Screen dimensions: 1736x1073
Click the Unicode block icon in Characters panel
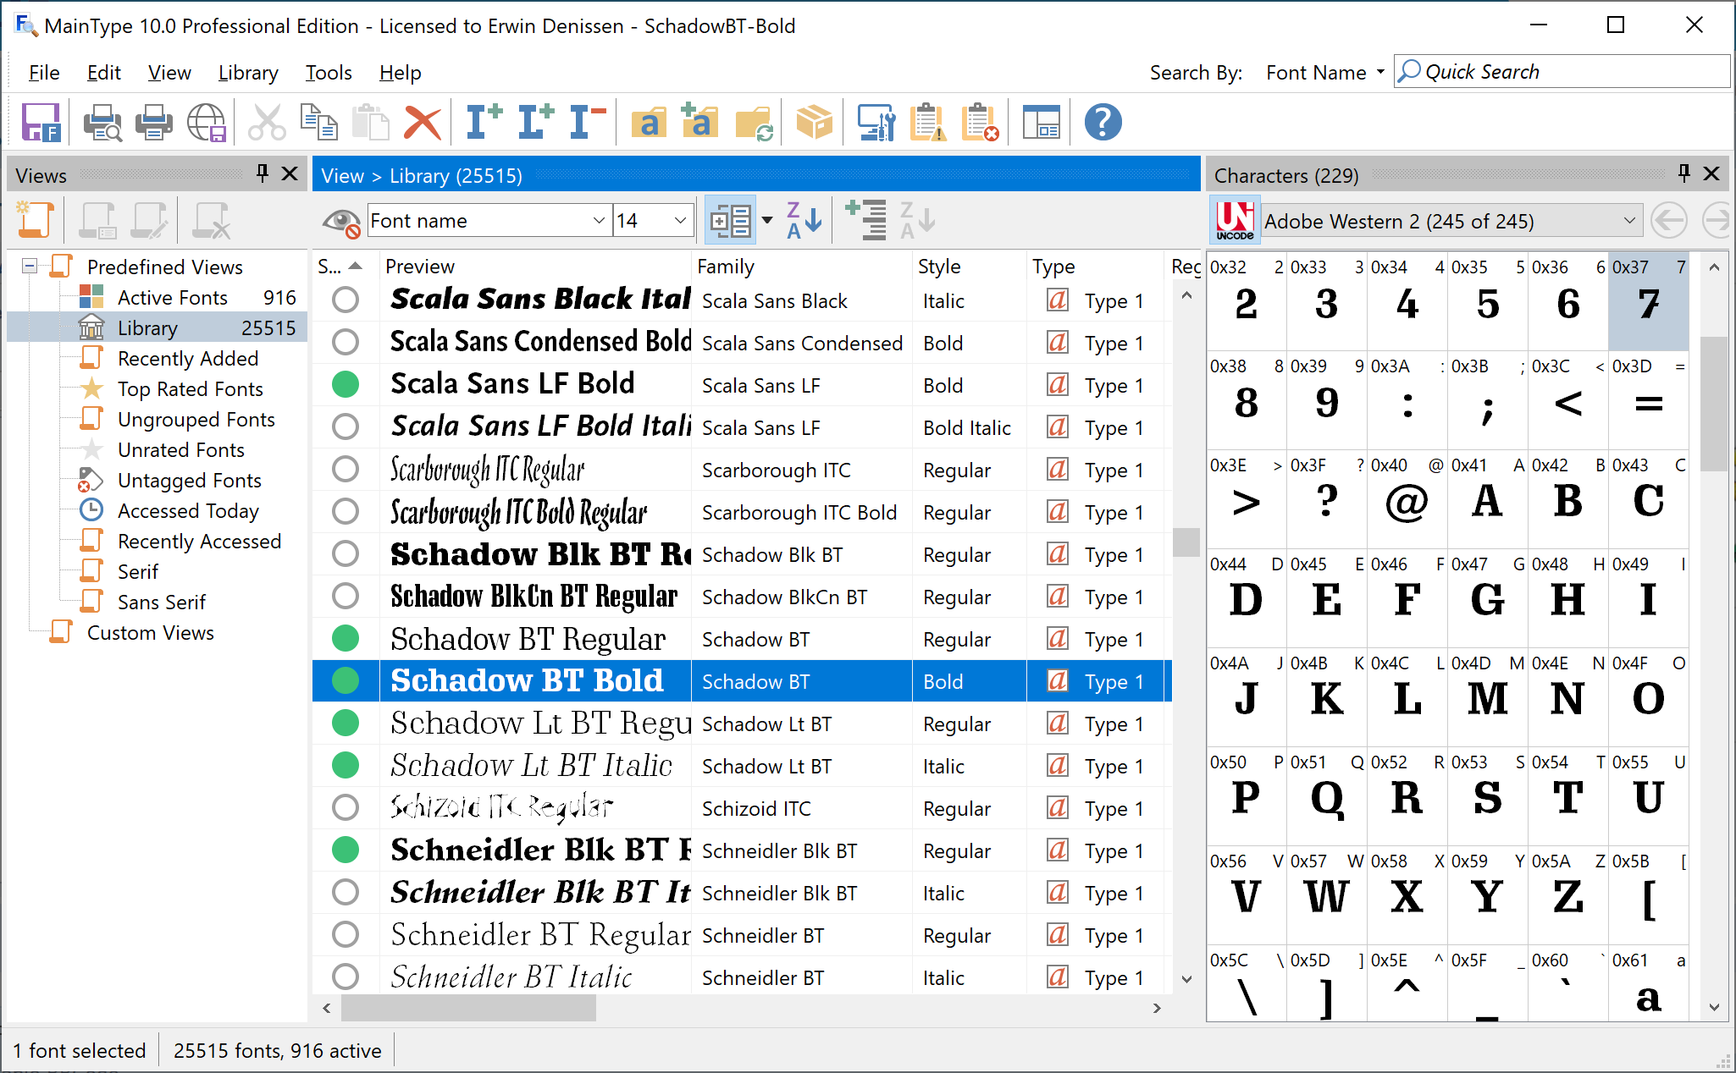pos(1235,221)
